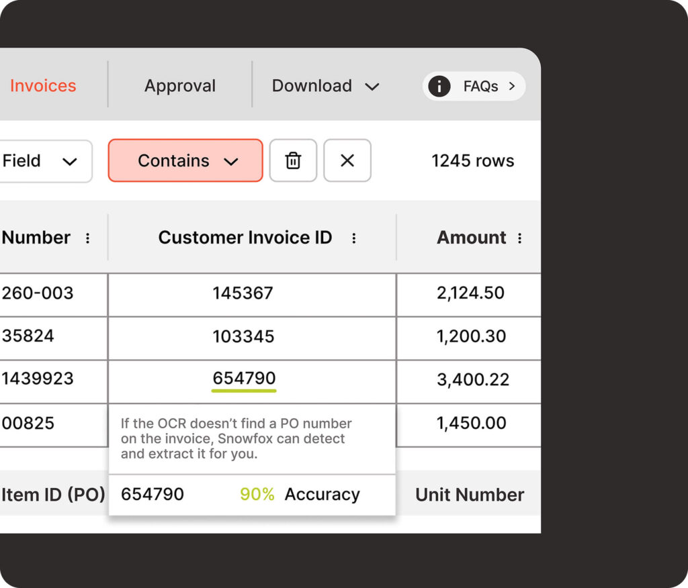The height and width of the screenshot is (588, 688).
Task: Switch to the Invoices tab
Action: (x=43, y=86)
